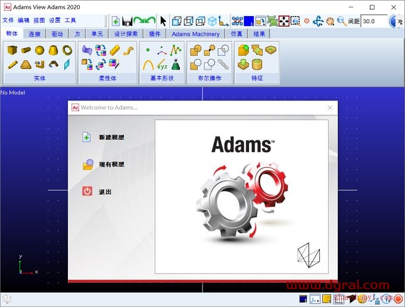Click the undo arrow in toolbar
The height and width of the screenshot is (307, 405).
[139, 21]
